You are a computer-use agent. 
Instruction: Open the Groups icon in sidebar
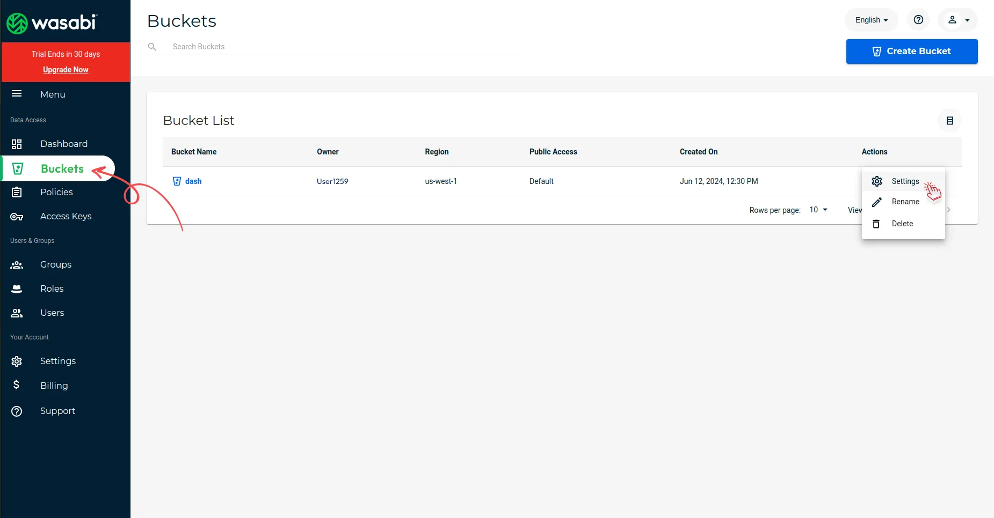tap(17, 265)
